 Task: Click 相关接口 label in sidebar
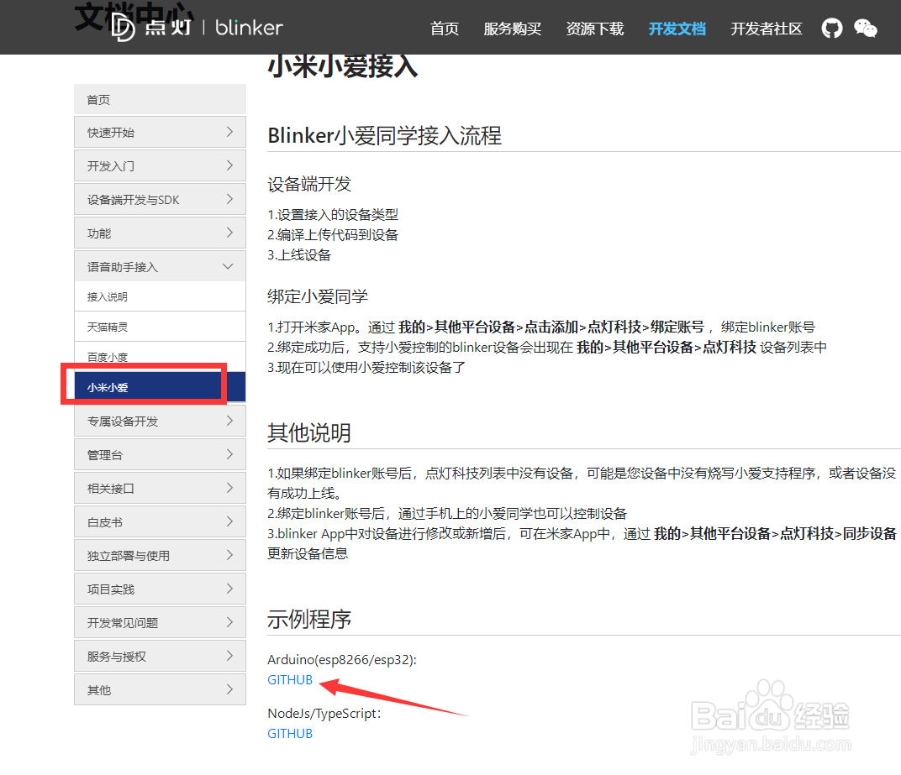111,489
